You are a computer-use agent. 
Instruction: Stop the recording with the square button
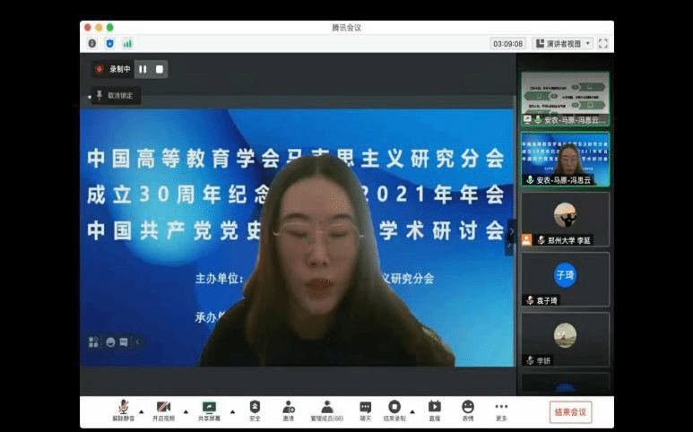pos(159,69)
